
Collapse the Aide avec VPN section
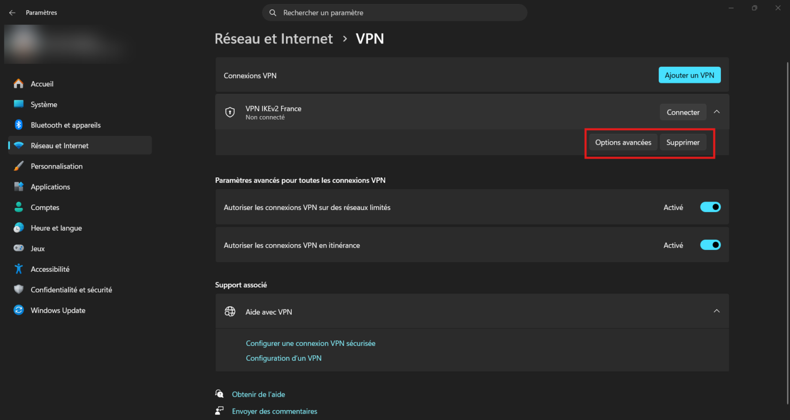pyautogui.click(x=717, y=311)
